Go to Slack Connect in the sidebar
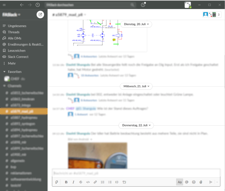The width and height of the screenshot is (225, 191). click(18, 57)
